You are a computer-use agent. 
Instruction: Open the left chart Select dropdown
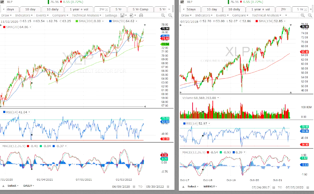[x=13, y=186]
